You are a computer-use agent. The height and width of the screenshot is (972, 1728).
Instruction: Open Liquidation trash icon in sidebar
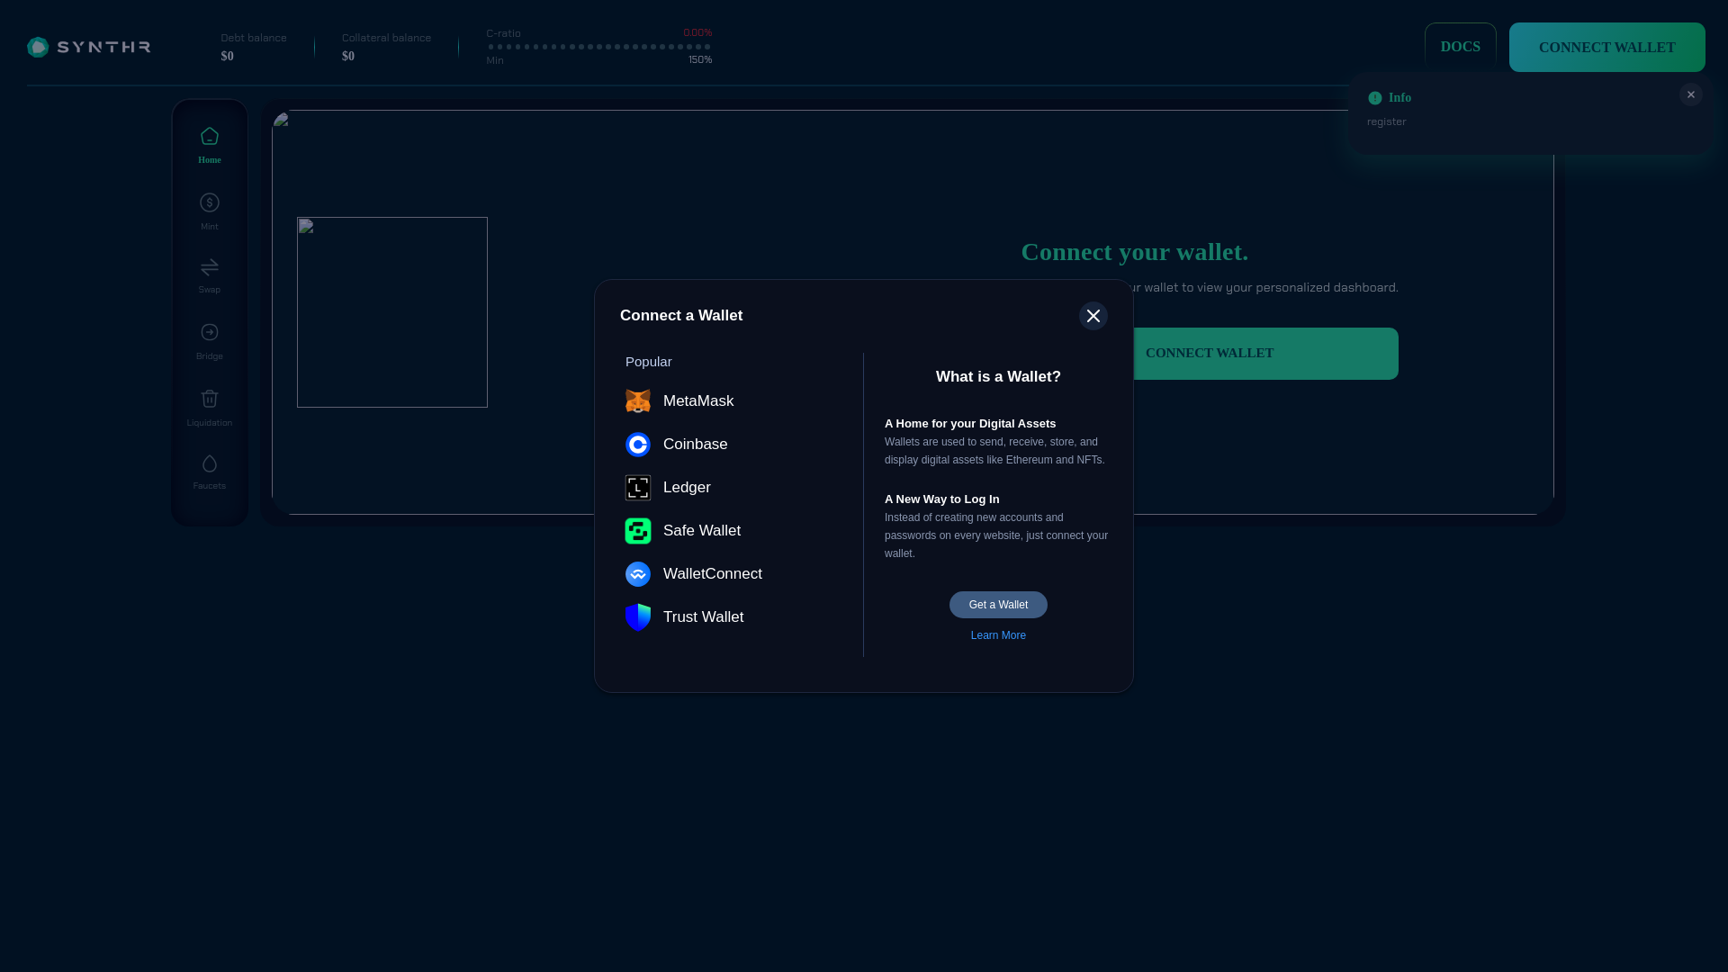pyautogui.click(x=210, y=398)
